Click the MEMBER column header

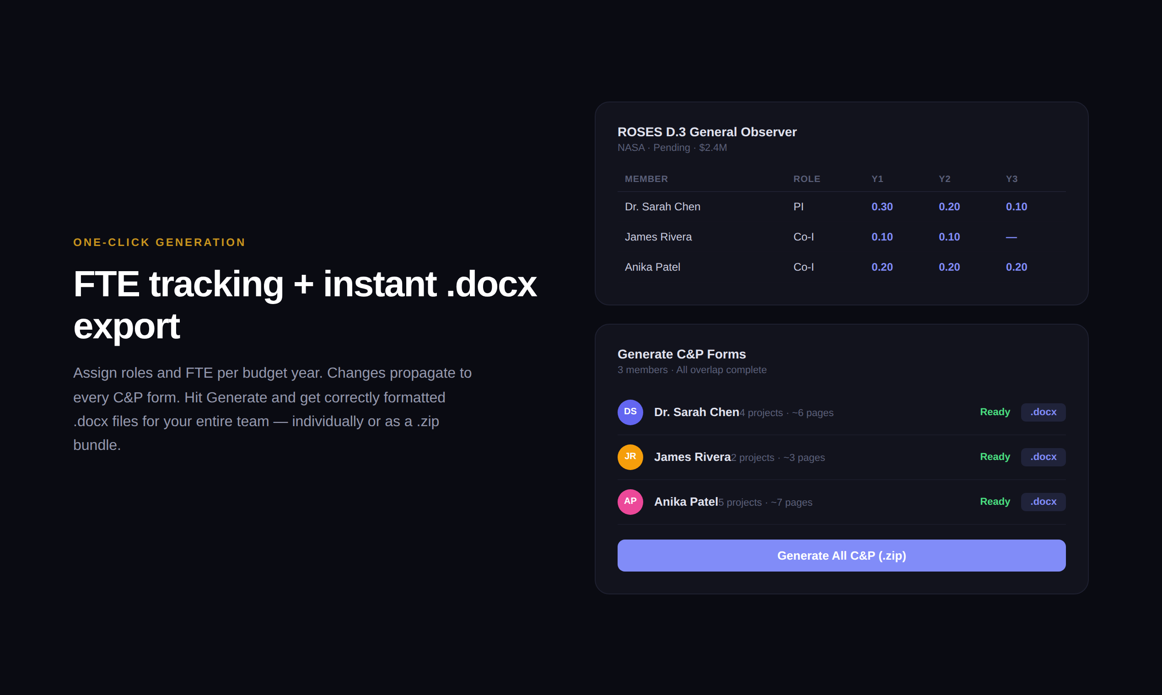point(646,179)
